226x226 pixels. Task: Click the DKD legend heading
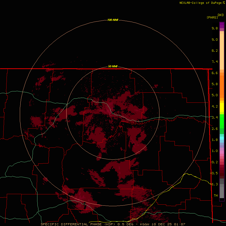coord(221,15)
